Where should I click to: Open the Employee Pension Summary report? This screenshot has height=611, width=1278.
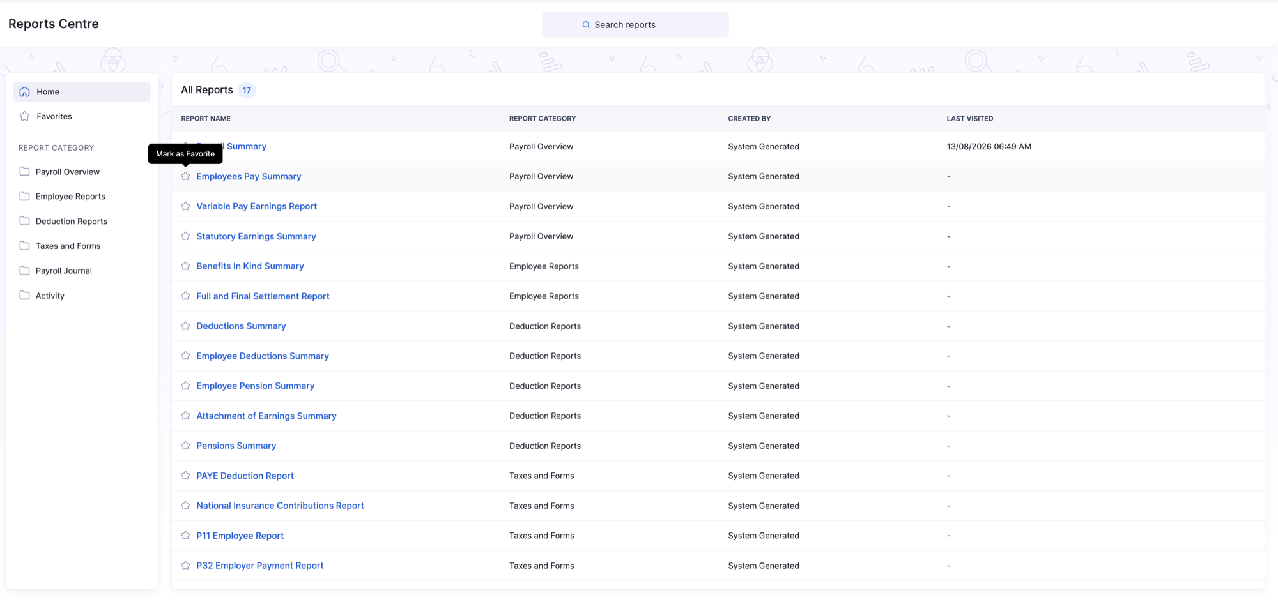(255, 386)
